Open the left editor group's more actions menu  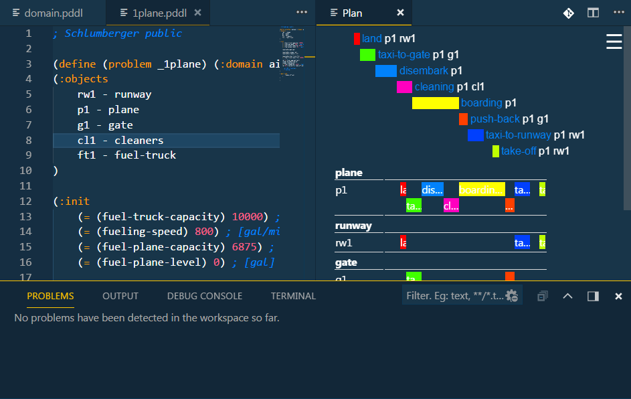coord(302,13)
